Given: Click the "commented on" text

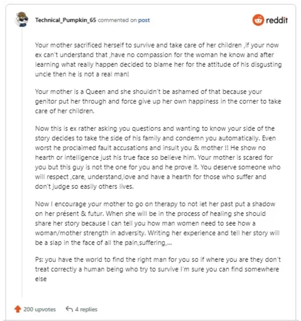Looking at the screenshot, I should pyautogui.click(x=117, y=20).
